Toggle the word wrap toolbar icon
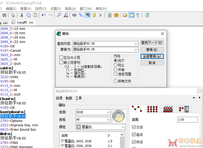This screenshot has width=203, height=148. click(88, 15)
